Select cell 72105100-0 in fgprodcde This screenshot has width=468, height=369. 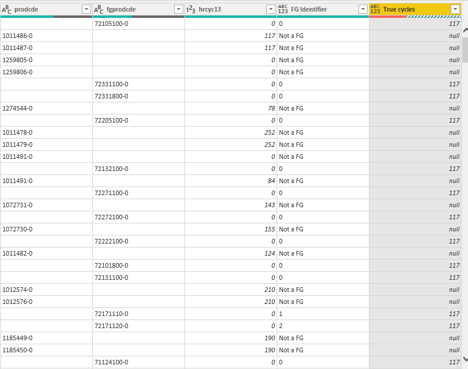[x=138, y=24]
